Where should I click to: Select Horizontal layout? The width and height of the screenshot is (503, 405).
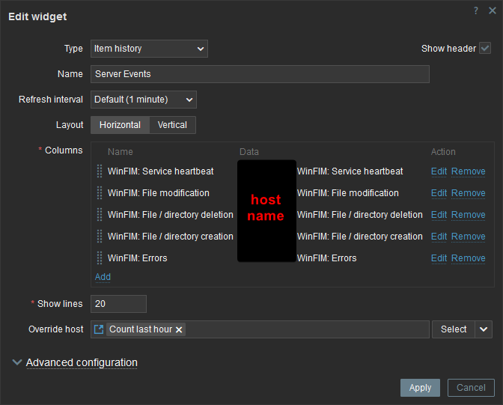click(x=120, y=125)
